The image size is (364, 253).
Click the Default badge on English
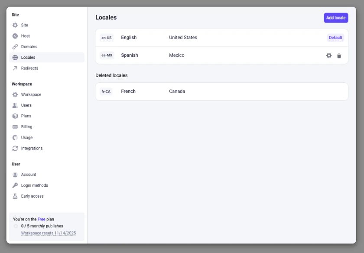(x=335, y=37)
